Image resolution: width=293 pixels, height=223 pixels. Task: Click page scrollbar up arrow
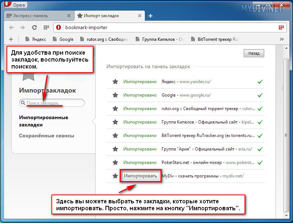pos(286,48)
